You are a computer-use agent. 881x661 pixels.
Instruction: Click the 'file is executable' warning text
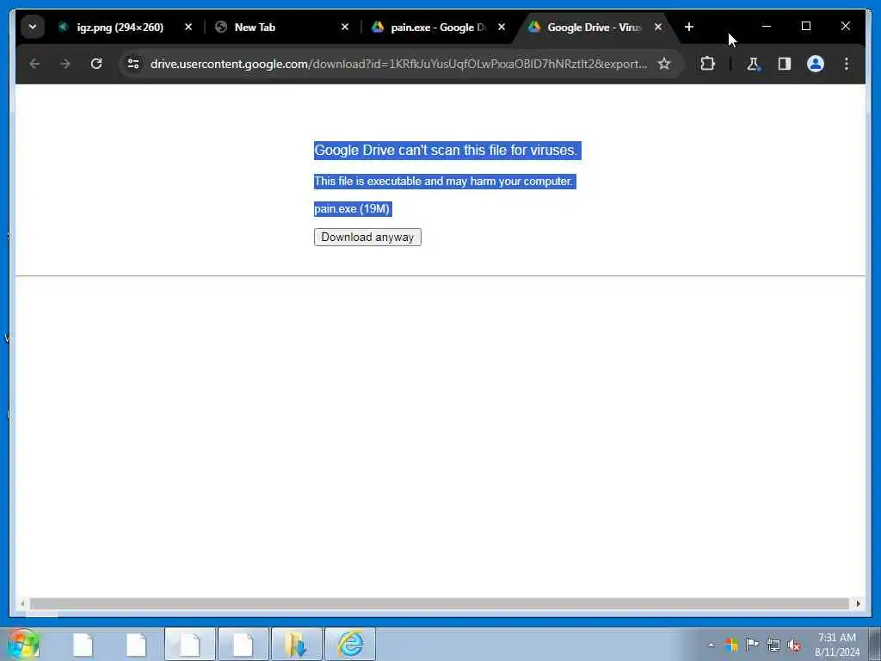[444, 181]
